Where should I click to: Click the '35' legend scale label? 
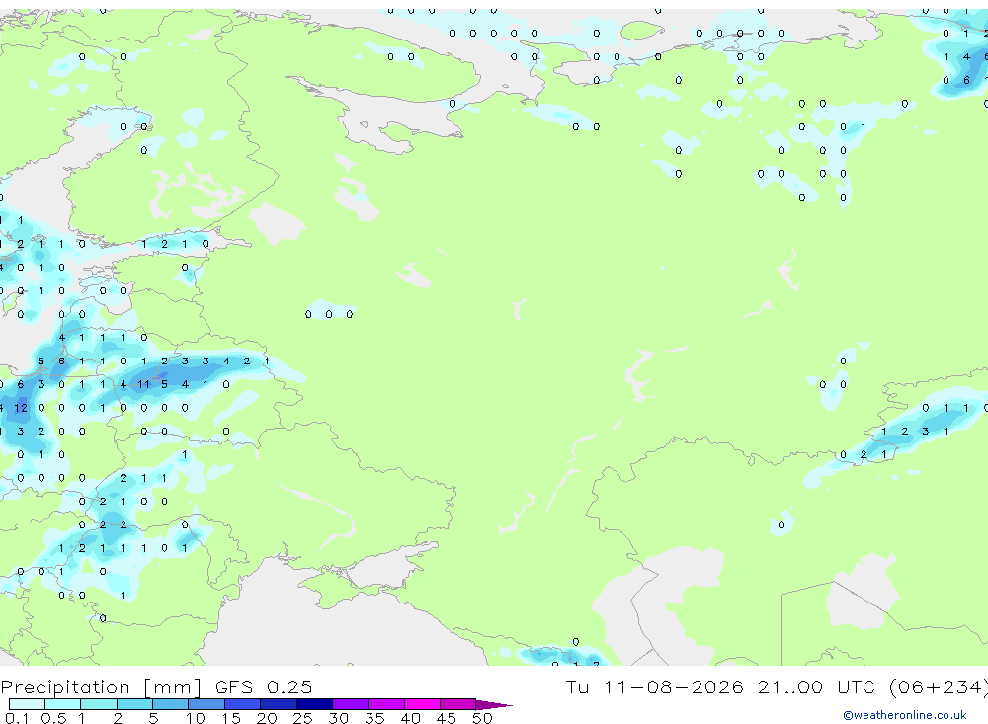[x=374, y=718]
